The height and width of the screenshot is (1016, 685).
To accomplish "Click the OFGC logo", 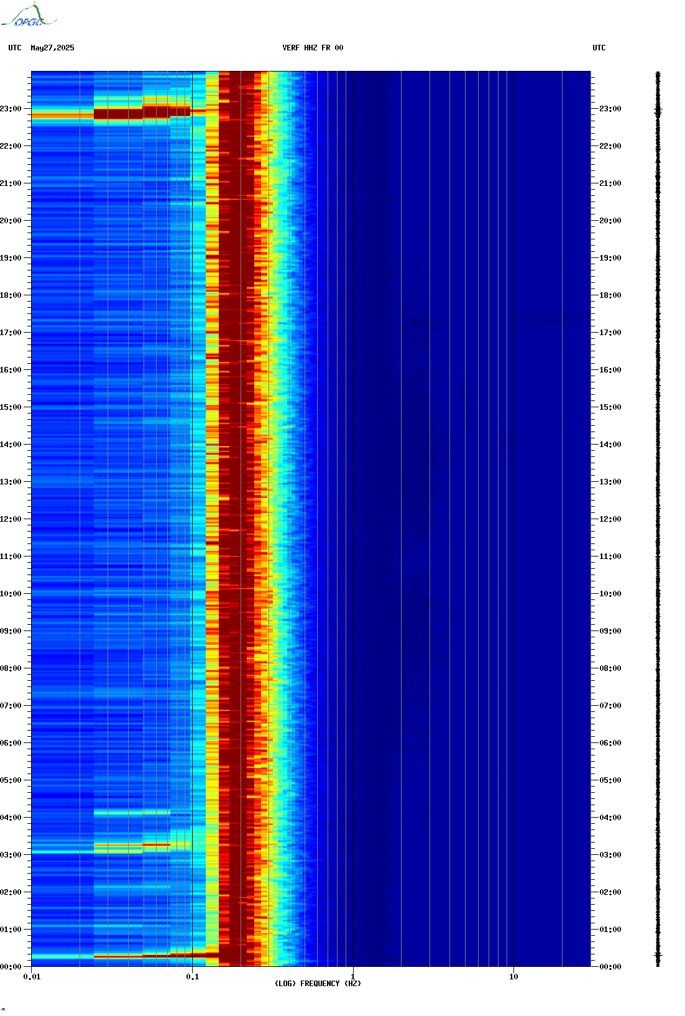I will click(29, 16).
